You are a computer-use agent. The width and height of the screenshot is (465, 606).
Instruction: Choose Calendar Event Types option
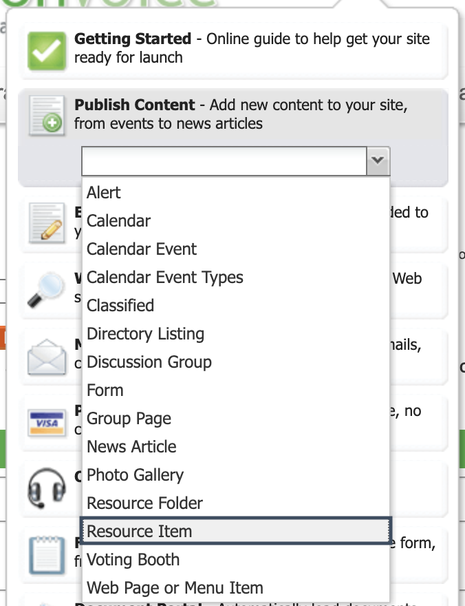click(x=236, y=277)
